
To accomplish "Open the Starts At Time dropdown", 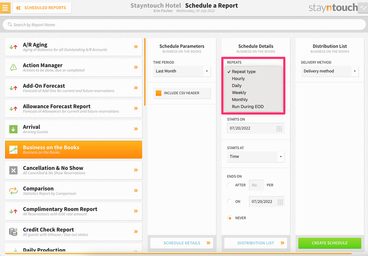I will point(256,157).
